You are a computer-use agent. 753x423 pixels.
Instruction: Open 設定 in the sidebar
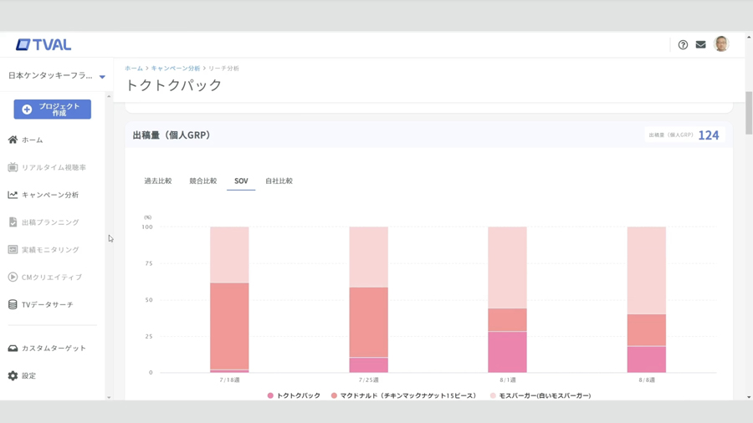28,375
